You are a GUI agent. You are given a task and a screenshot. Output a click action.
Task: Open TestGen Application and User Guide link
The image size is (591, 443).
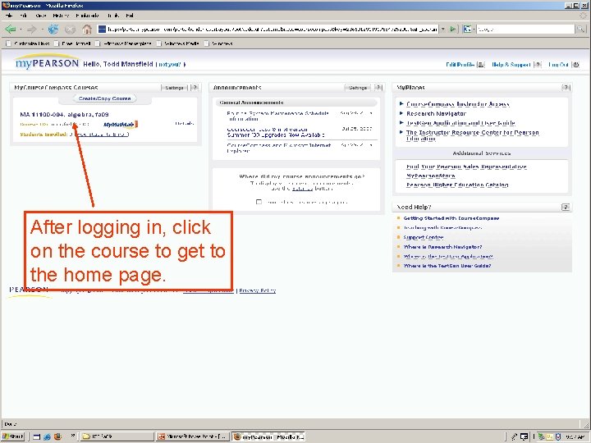460,123
